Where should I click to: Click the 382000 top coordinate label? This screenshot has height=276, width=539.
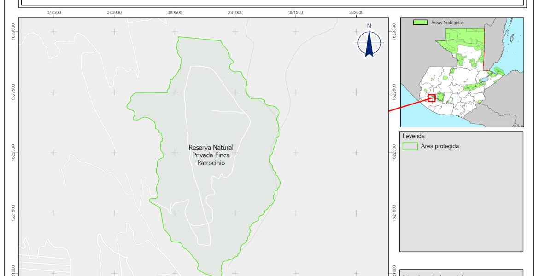(x=356, y=13)
